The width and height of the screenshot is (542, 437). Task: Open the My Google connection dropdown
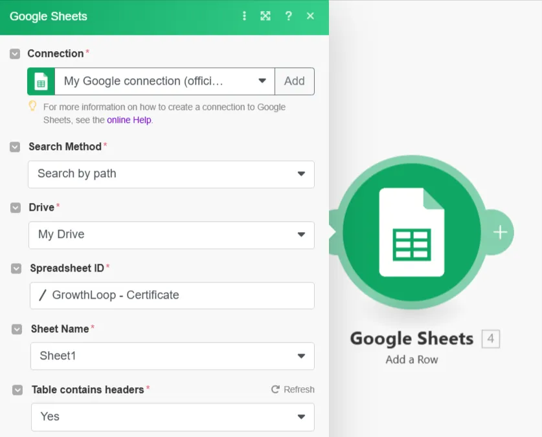tap(164, 81)
